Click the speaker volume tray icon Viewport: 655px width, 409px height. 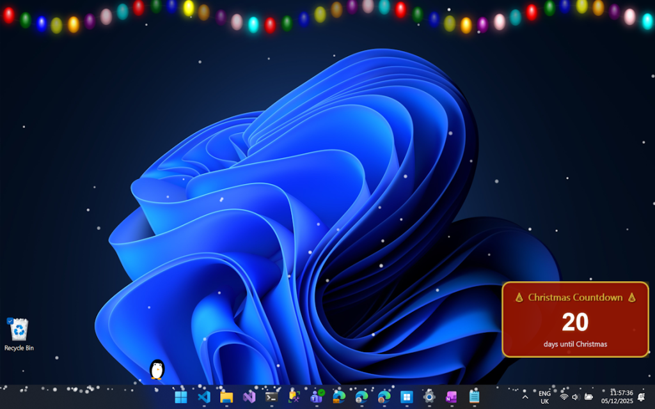[575, 397]
